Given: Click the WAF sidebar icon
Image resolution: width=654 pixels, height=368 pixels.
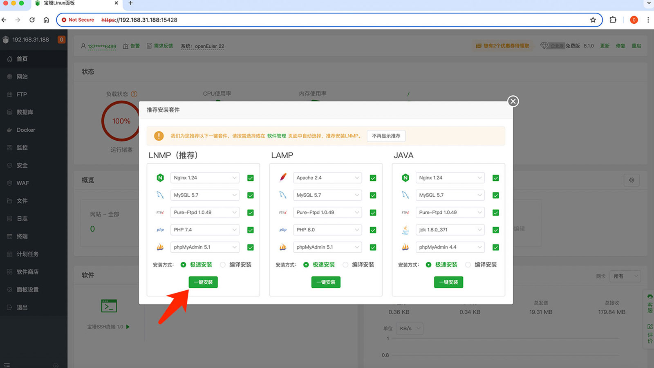Looking at the screenshot, I should (9, 183).
